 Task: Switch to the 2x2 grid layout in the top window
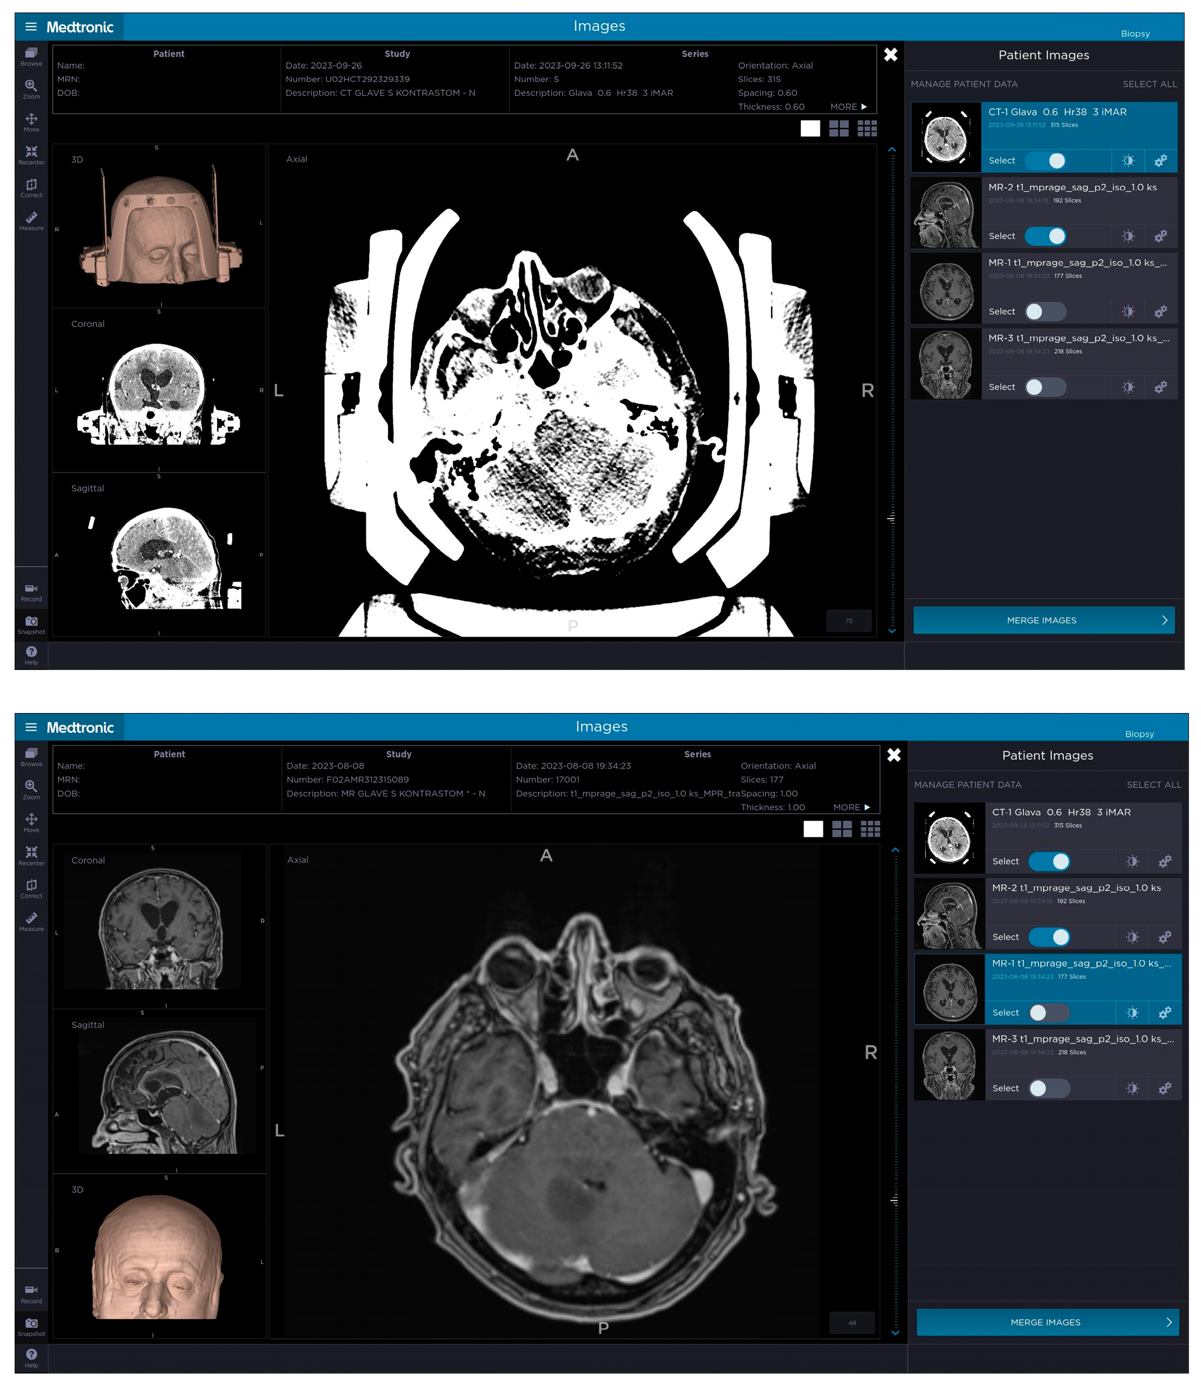pyautogui.click(x=839, y=129)
